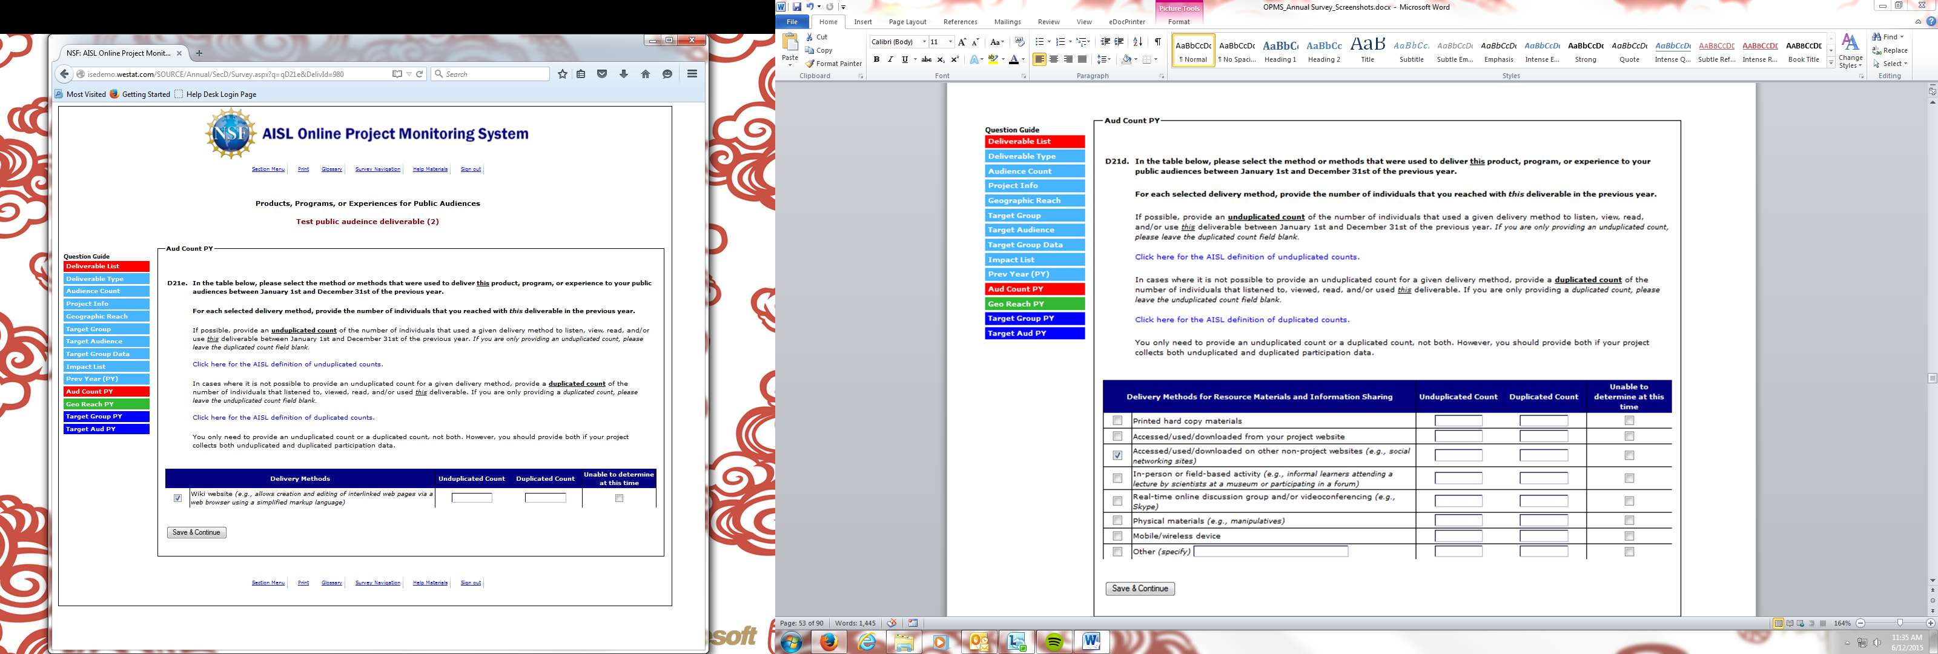Click Firefox home icon in toolbar

645,74
